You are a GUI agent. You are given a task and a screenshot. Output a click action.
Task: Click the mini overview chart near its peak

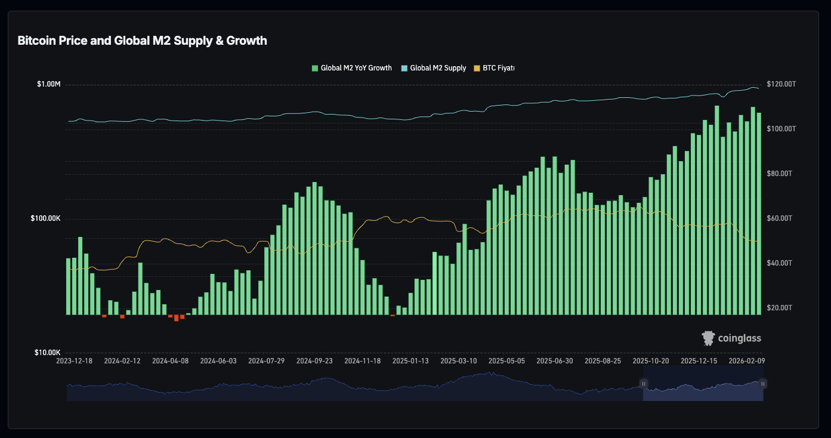(x=492, y=375)
